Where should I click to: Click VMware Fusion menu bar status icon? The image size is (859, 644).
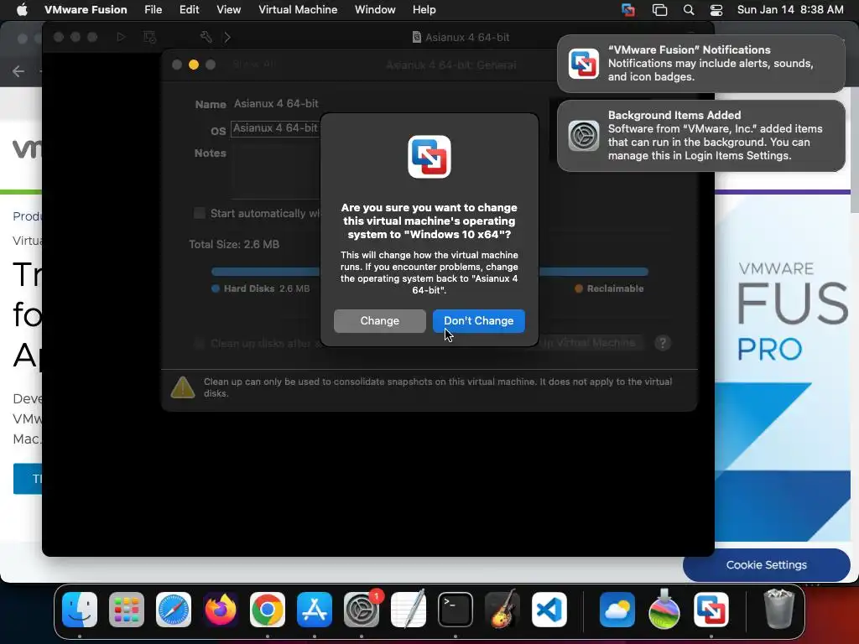point(628,10)
